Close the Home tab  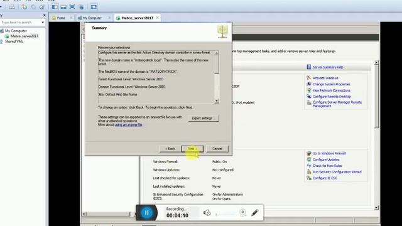71,18
